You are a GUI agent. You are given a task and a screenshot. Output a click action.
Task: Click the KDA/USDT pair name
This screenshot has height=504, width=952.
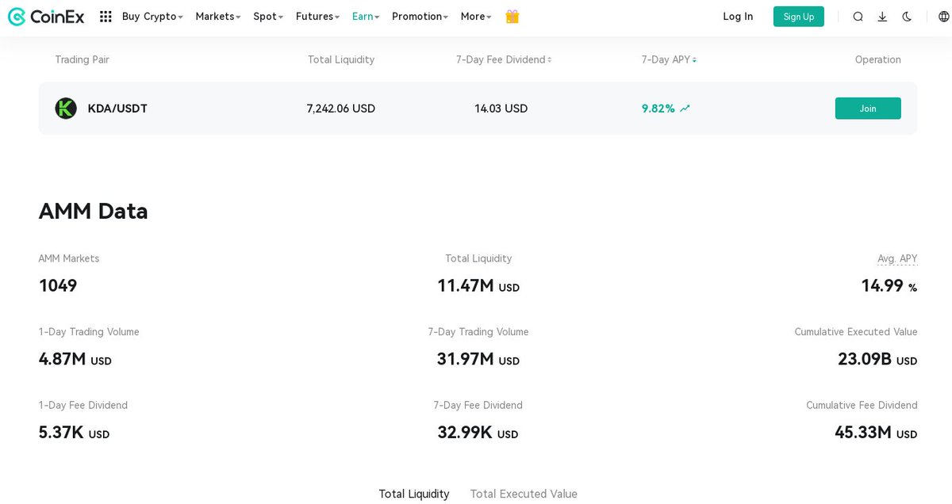click(x=117, y=109)
